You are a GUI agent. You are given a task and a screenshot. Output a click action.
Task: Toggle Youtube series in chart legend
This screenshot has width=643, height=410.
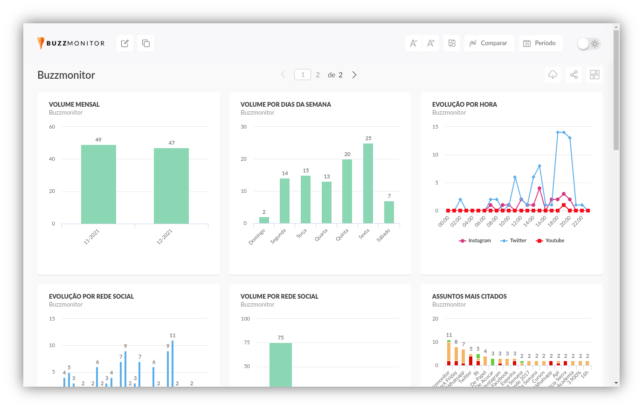tap(550, 241)
